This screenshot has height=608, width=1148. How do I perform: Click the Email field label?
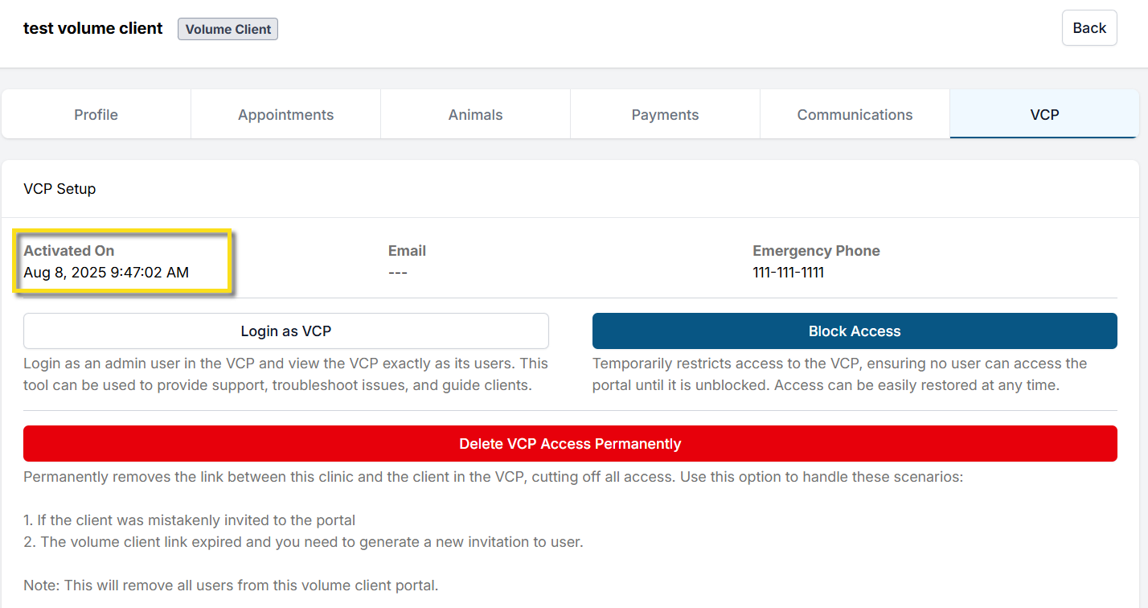407,251
